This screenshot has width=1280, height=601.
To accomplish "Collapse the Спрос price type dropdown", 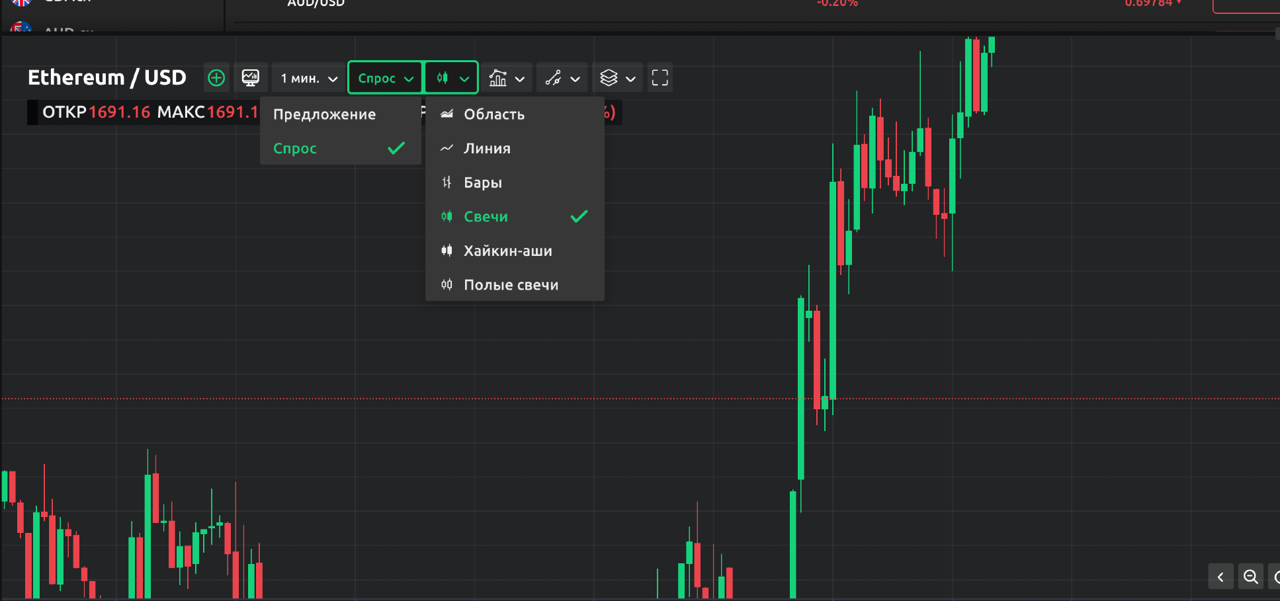I will [x=385, y=78].
